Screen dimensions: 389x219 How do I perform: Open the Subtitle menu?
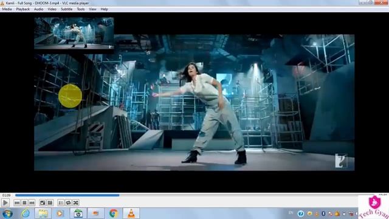[66, 9]
